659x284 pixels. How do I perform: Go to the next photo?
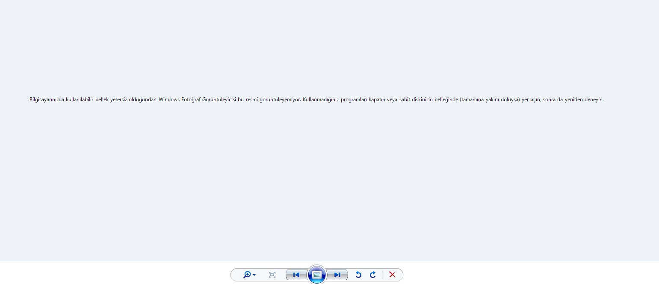[337, 275]
